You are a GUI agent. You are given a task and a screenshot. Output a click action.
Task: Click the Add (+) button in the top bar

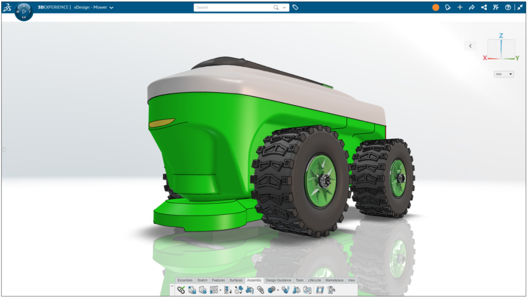(460, 8)
